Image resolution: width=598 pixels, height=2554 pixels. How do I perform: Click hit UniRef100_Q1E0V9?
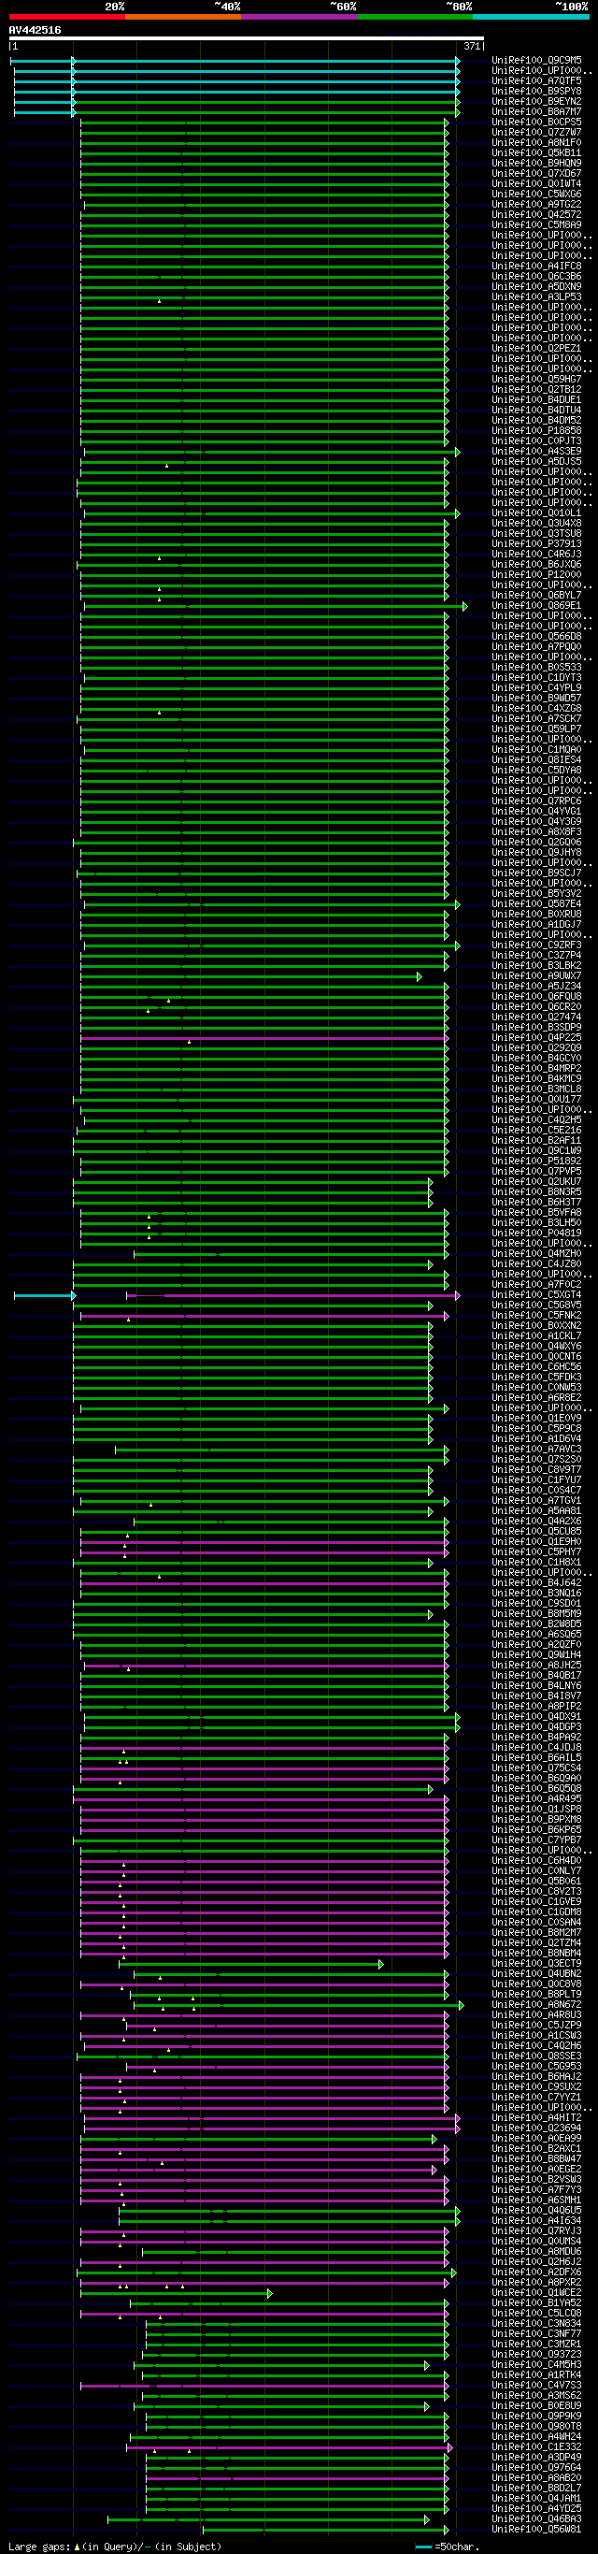[536, 1419]
